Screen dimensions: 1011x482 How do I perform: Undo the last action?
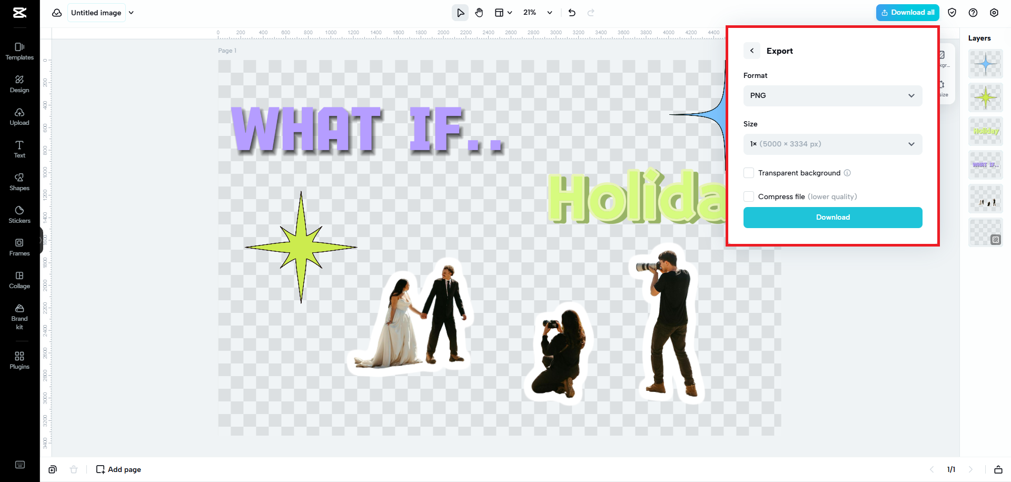click(572, 12)
